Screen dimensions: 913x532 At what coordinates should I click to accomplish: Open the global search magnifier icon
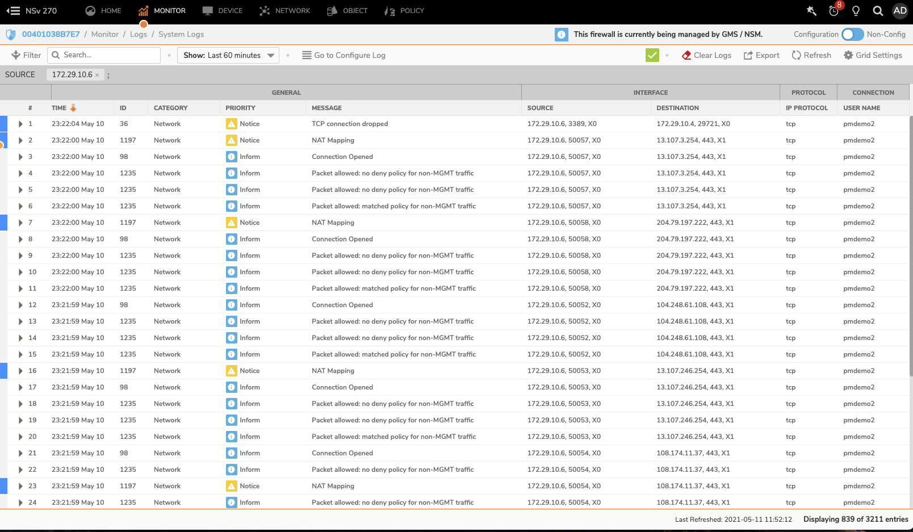point(878,11)
